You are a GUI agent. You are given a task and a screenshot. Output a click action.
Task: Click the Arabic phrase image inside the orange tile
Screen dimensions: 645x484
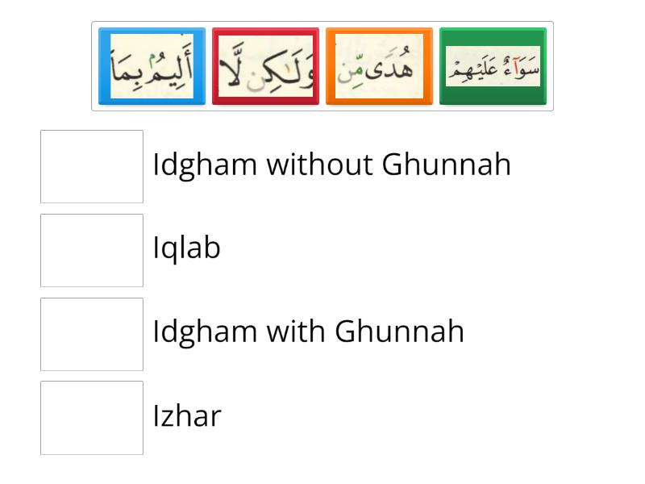point(379,66)
